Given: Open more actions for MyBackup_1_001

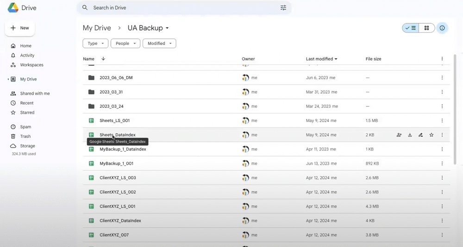Looking at the screenshot, I should click(442, 163).
